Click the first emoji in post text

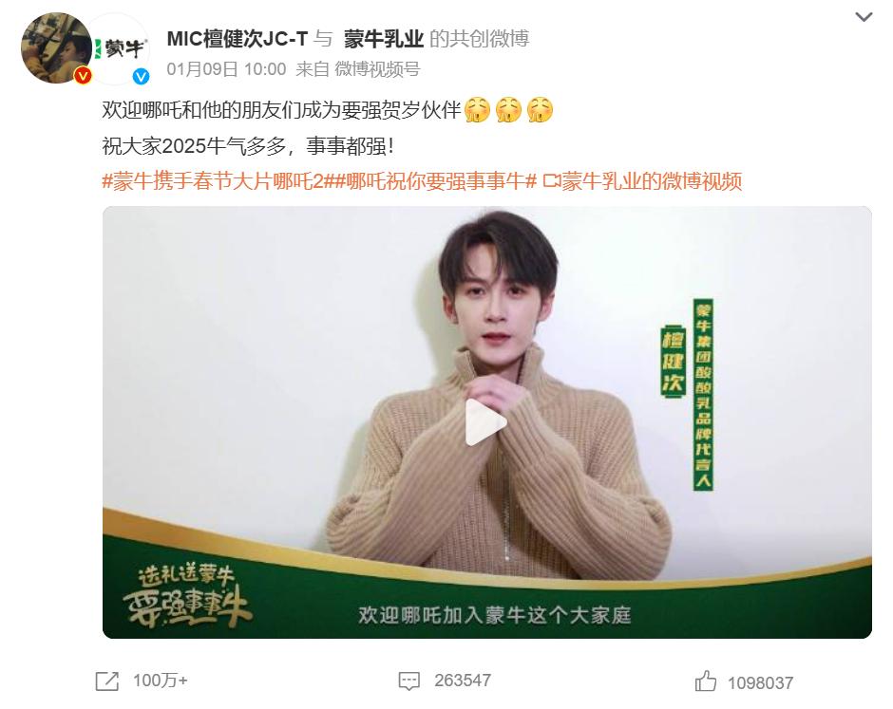click(477, 110)
